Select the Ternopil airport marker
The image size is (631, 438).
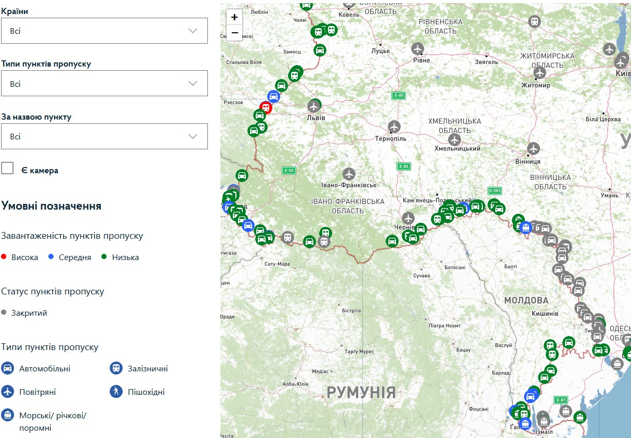(395, 126)
